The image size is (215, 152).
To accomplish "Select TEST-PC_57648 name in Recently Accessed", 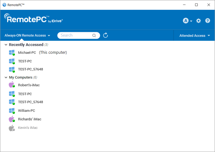I will tap(30, 69).
